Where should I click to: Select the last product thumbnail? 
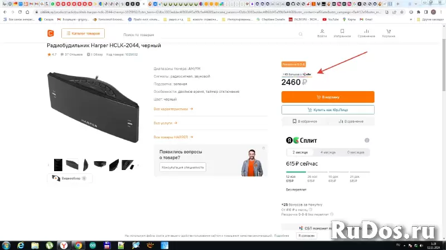[x=128, y=165]
